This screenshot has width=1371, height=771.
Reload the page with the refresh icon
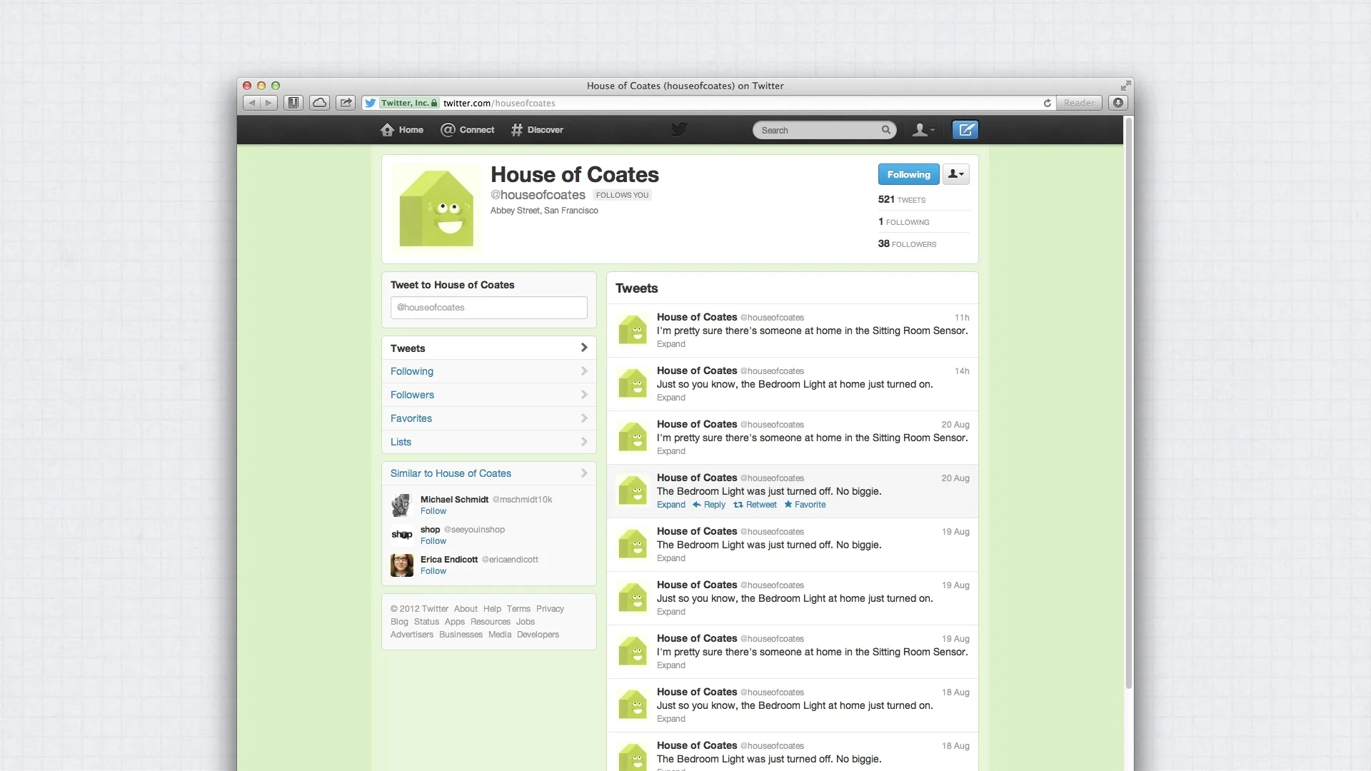coord(1047,103)
